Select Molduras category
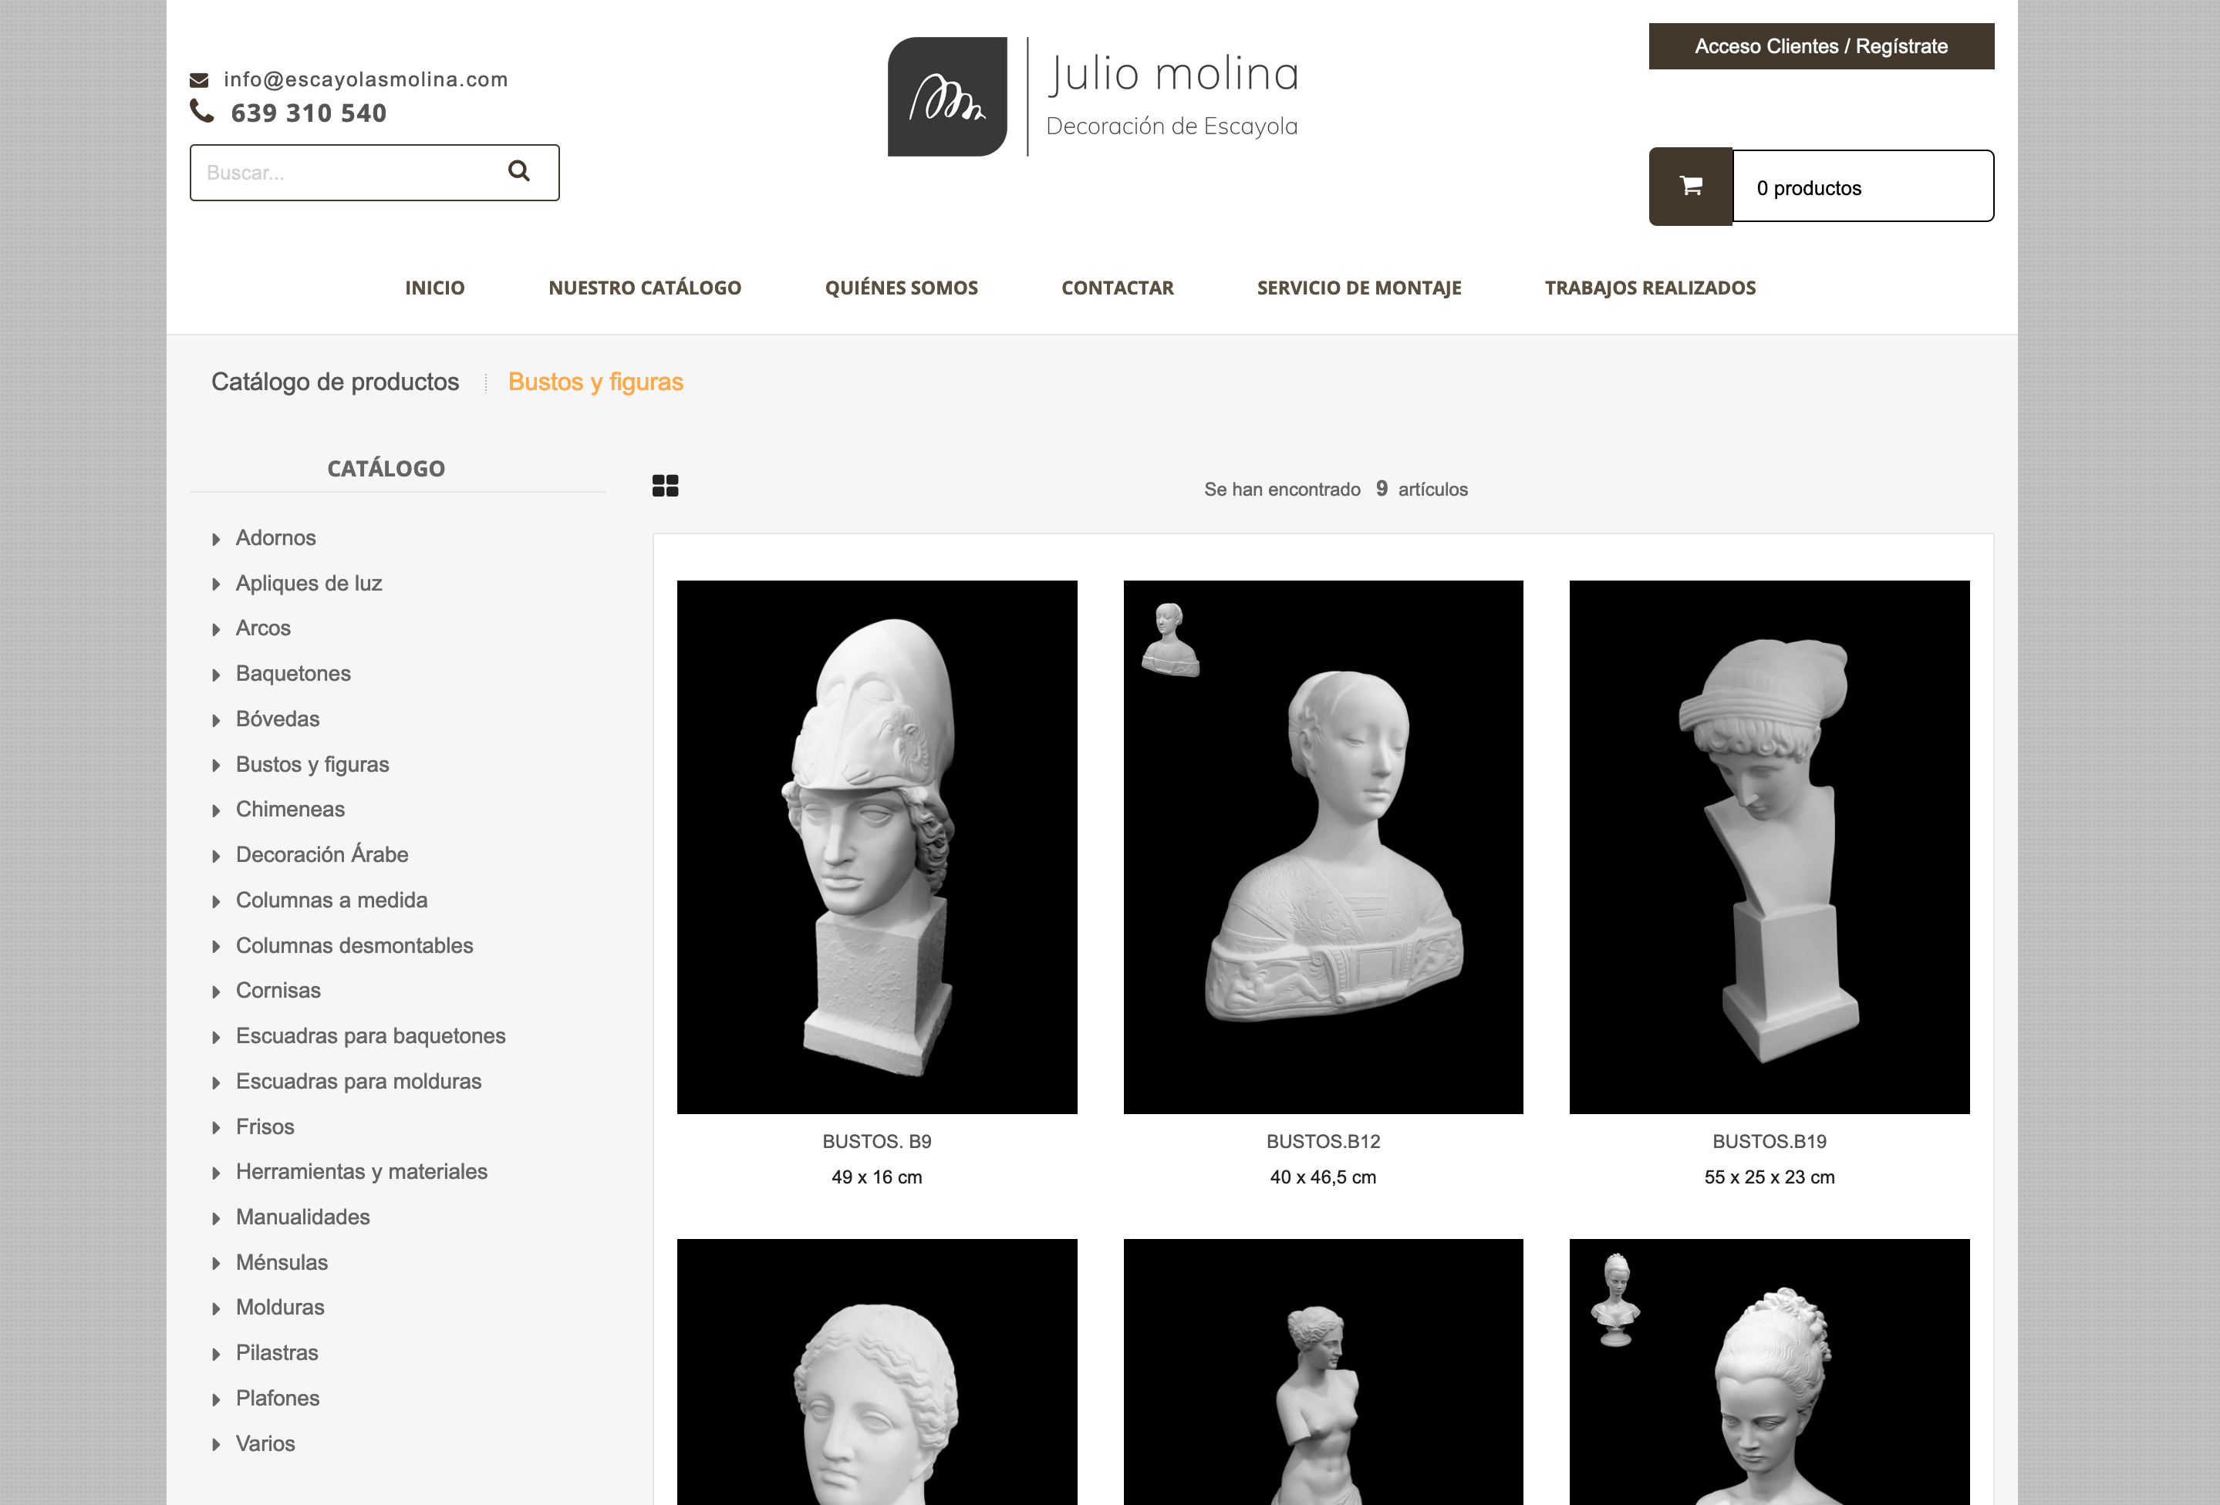2220x1505 pixels. 280,1308
